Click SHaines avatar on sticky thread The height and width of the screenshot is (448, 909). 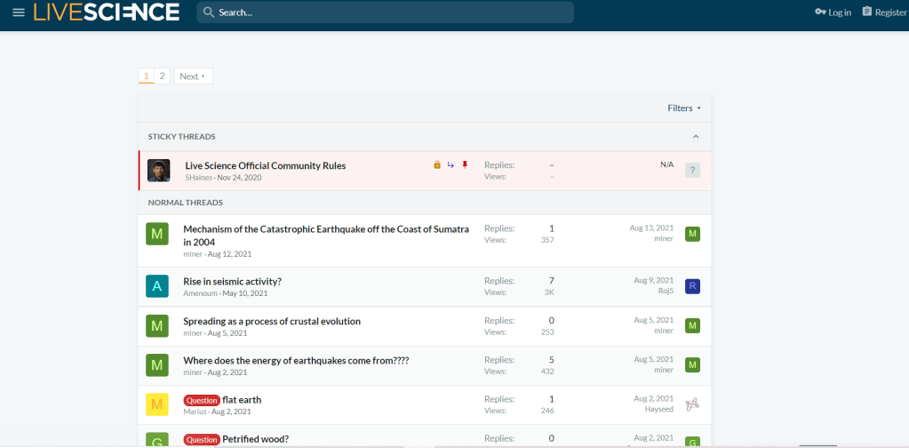tap(159, 171)
